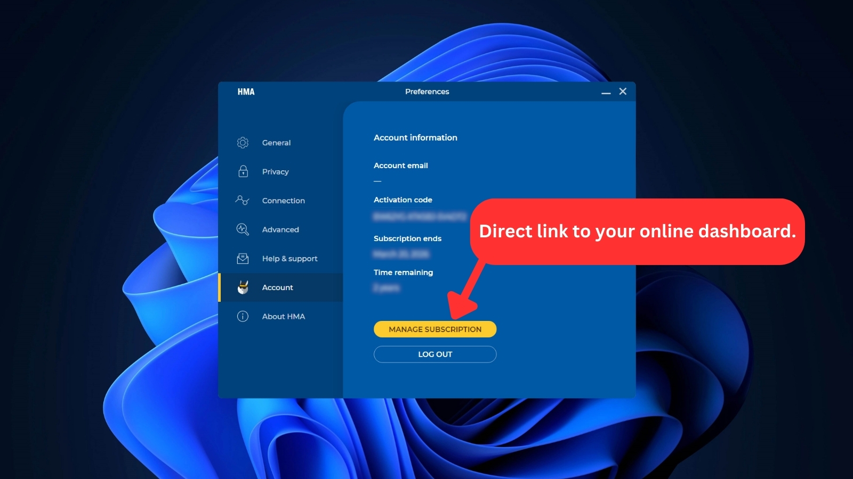Click the LOG OUT button
The width and height of the screenshot is (853, 479).
tap(435, 354)
